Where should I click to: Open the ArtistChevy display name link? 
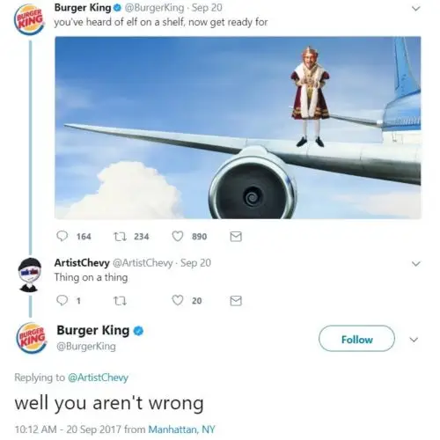pyautogui.click(x=82, y=262)
